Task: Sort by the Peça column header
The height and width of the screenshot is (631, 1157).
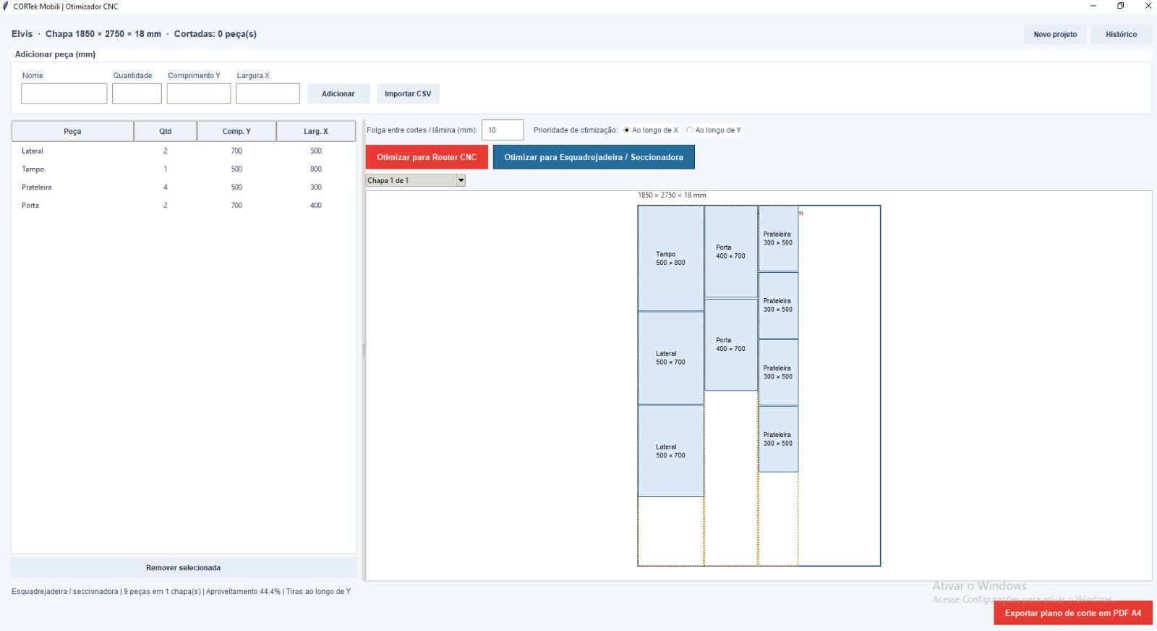Action: [x=72, y=131]
